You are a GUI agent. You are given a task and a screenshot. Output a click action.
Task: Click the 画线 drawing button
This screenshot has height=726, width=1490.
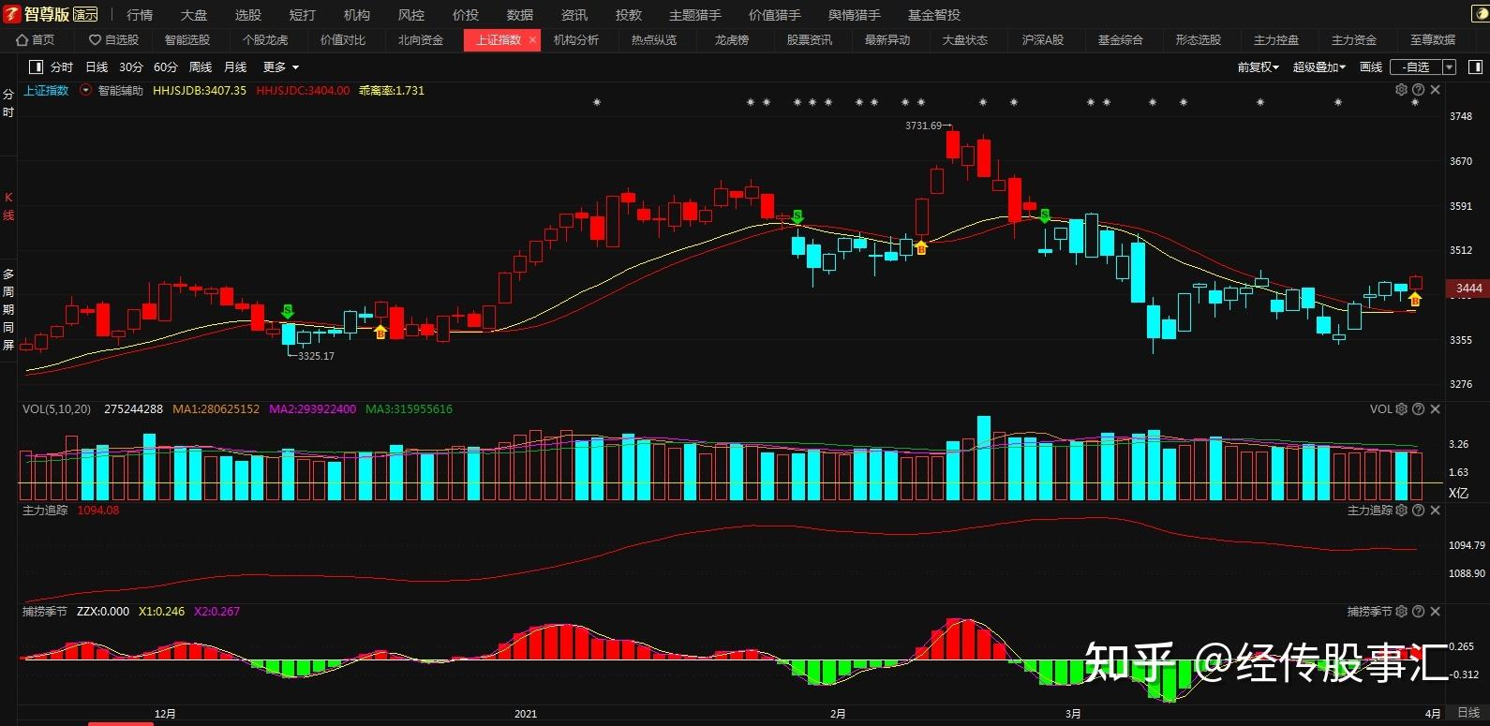click(1371, 67)
